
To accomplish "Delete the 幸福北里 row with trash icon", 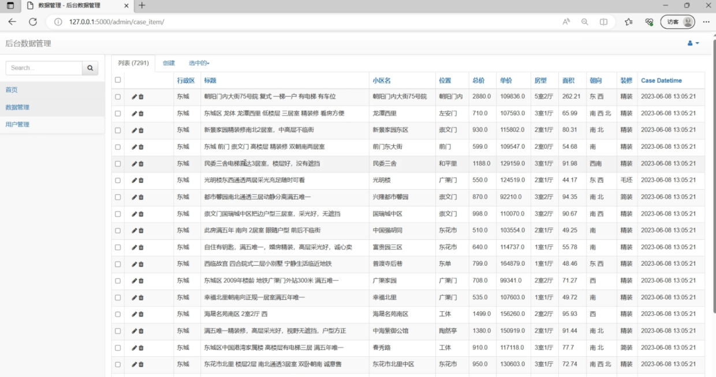I will 140,297.
